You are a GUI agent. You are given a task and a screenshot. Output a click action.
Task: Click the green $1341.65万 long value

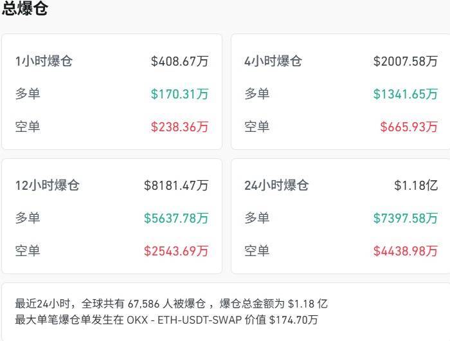(405, 94)
